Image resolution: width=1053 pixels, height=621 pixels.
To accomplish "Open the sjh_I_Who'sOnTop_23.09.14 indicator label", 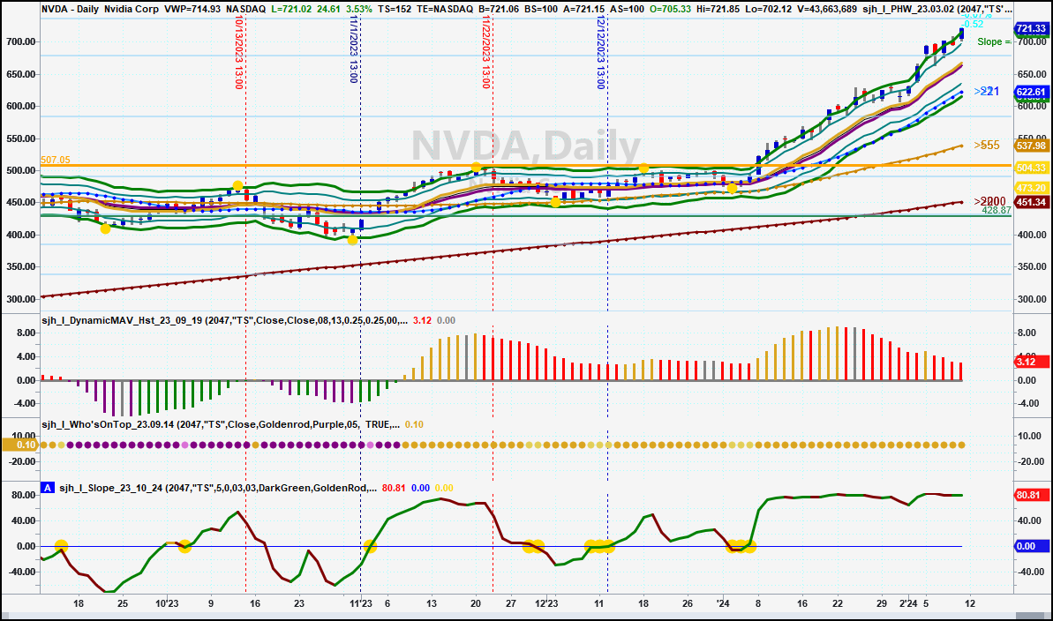I will (221, 424).
